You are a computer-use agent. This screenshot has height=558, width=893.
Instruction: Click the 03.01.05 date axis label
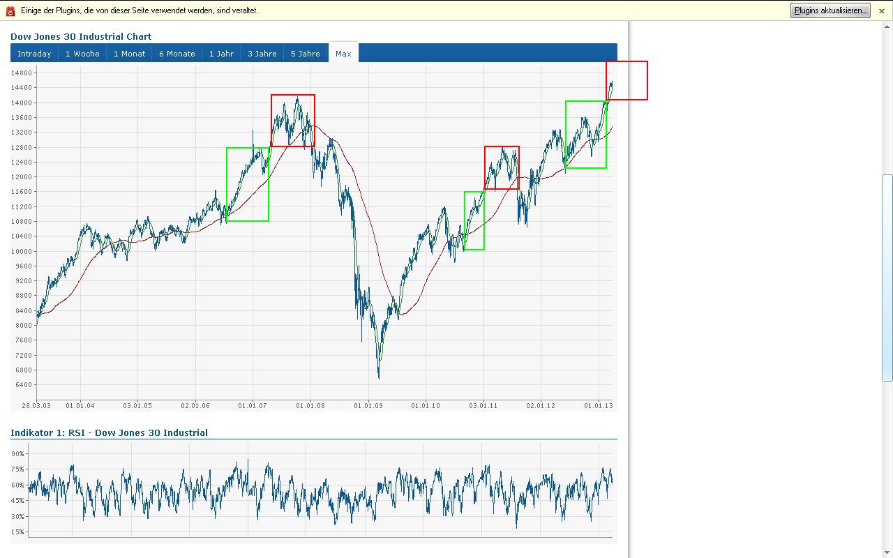click(x=137, y=405)
